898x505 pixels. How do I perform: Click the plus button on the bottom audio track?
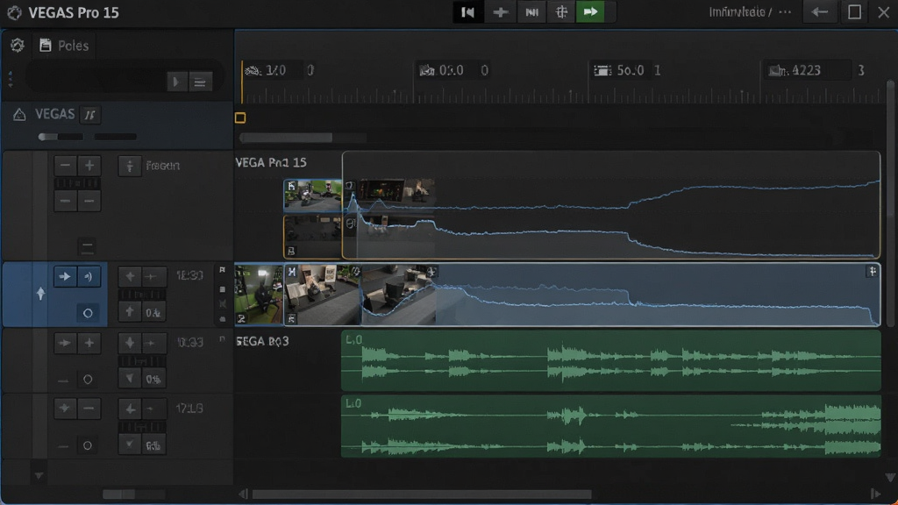pos(65,409)
